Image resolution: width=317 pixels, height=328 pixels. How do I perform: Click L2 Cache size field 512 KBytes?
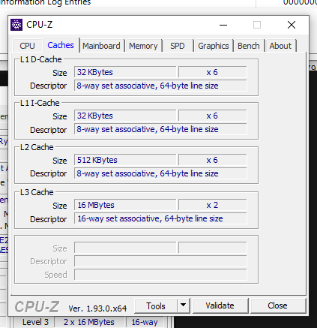[125, 160]
